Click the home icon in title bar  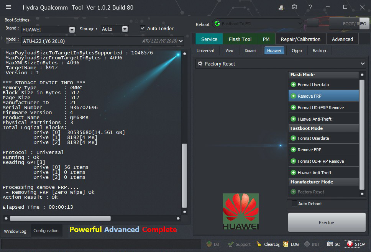click(294, 7)
